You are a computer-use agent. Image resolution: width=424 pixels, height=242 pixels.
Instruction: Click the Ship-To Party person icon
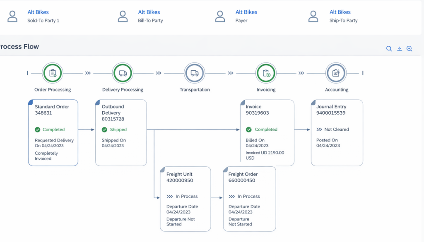[x=314, y=16]
